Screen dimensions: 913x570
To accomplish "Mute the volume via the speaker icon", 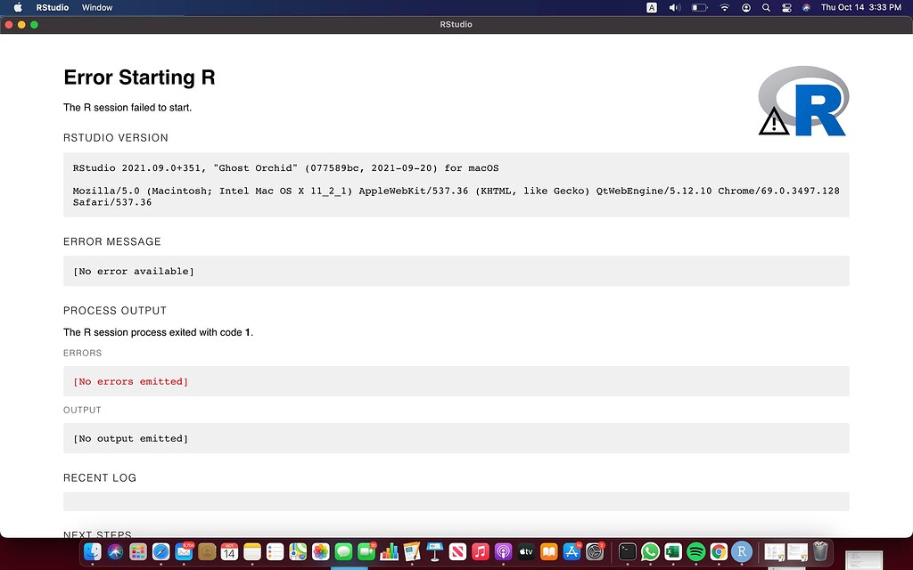I will [x=674, y=7].
